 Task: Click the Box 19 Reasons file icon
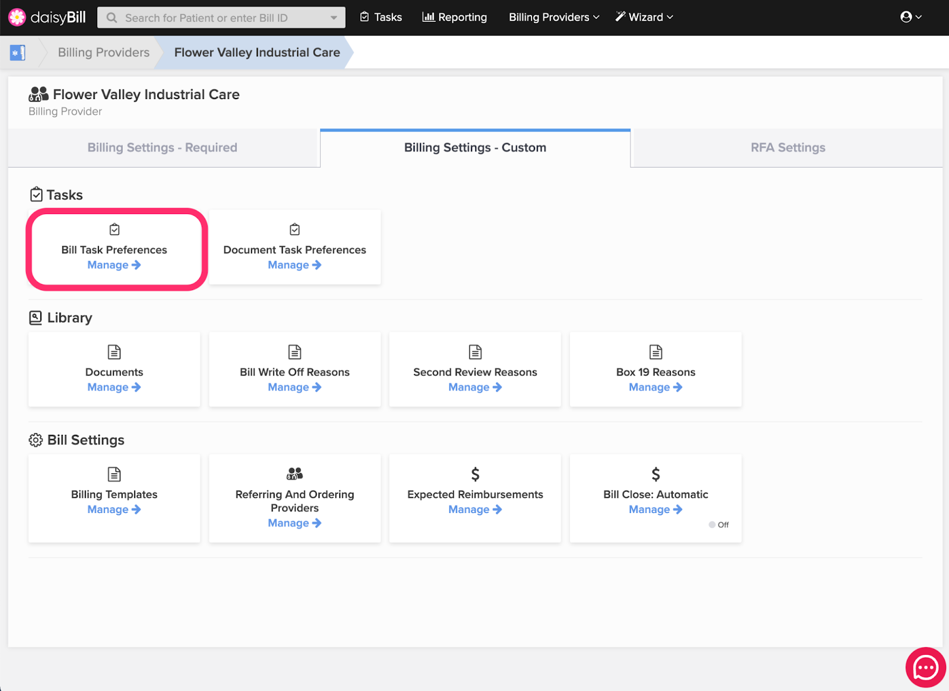coord(655,352)
